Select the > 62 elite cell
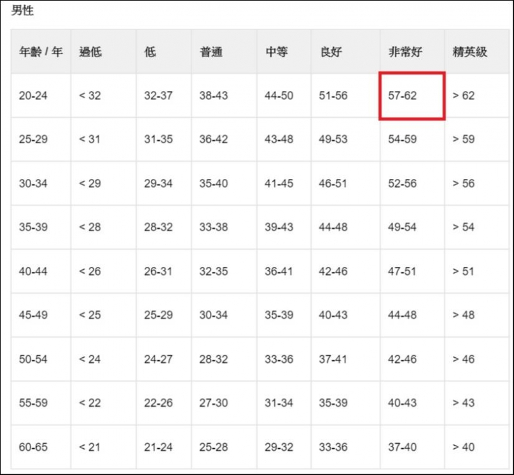 pos(464,96)
